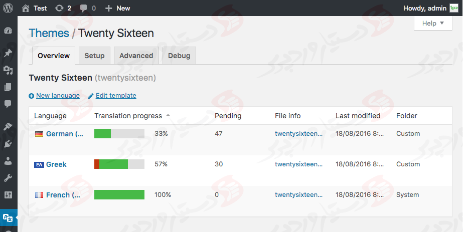
Task: Click the New language link
Action: (x=58, y=96)
